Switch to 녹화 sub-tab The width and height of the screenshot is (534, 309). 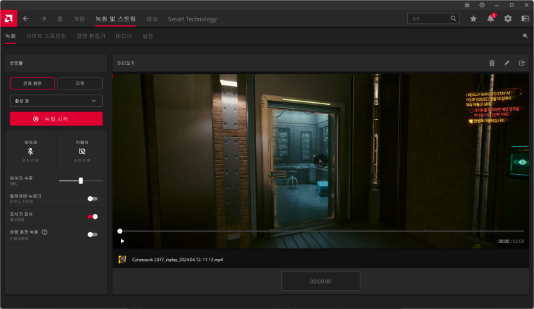click(11, 36)
